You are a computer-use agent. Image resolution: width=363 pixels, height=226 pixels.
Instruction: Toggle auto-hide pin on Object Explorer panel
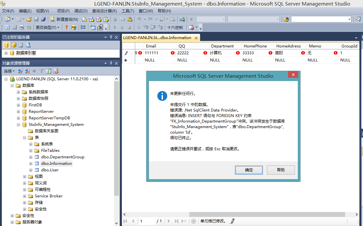(x=111, y=63)
